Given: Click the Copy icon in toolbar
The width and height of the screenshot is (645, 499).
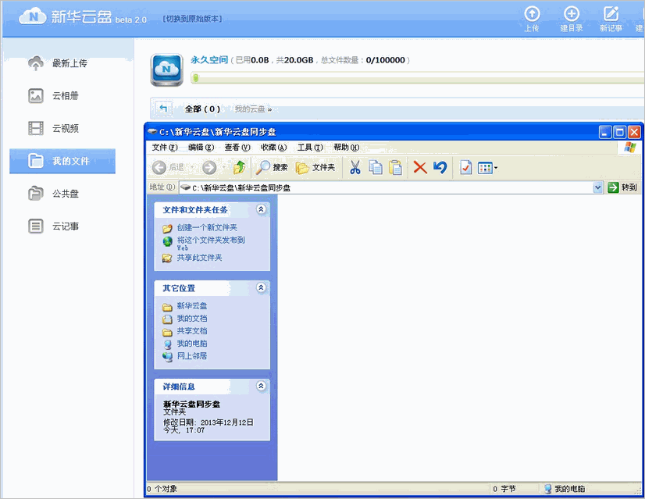Looking at the screenshot, I should coord(375,167).
